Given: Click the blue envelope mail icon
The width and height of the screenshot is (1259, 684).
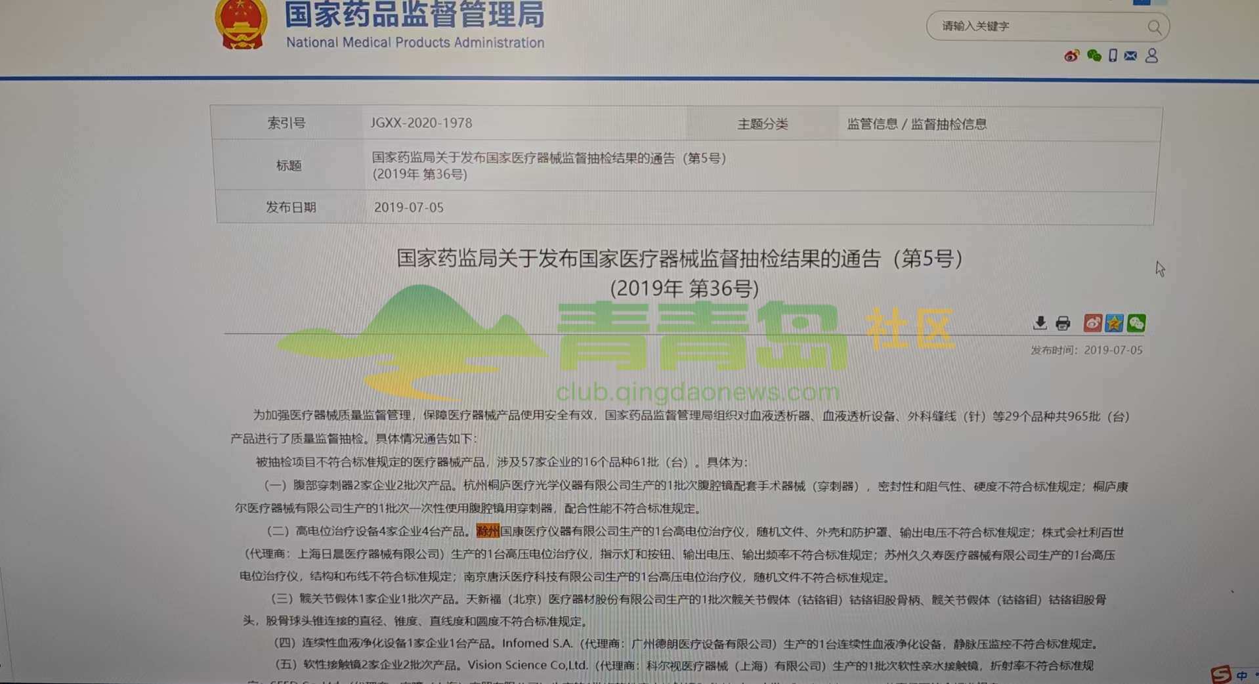Looking at the screenshot, I should [x=1130, y=56].
